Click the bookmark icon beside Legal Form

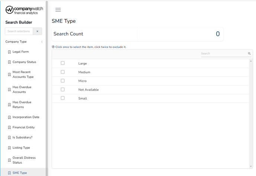tap(9, 52)
